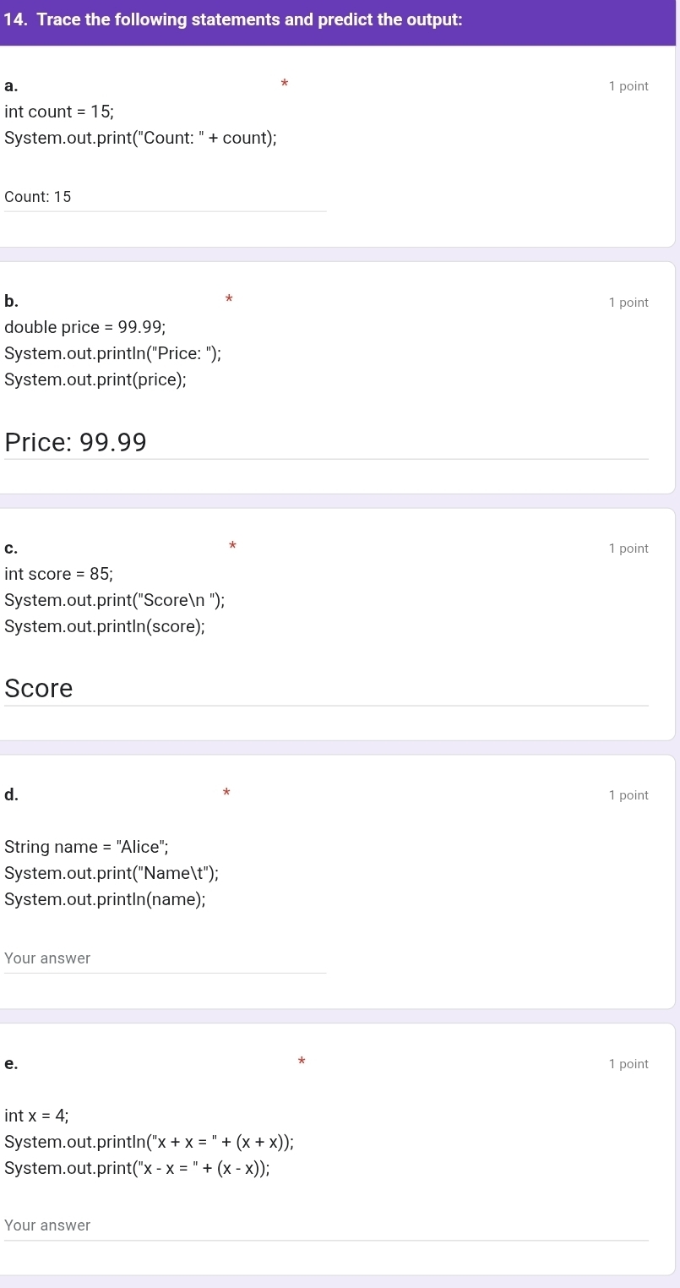Select the "Your answer" field under question e
This screenshot has height=1288, width=680.
point(326,1225)
